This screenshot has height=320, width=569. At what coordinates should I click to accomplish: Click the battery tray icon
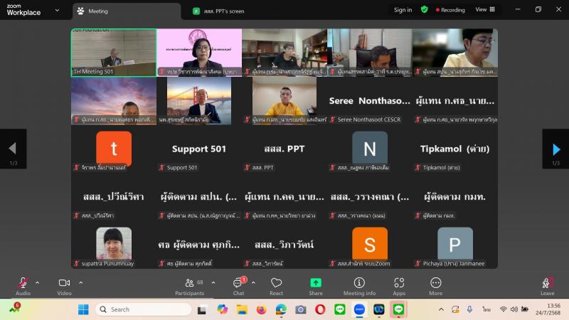coord(525,309)
